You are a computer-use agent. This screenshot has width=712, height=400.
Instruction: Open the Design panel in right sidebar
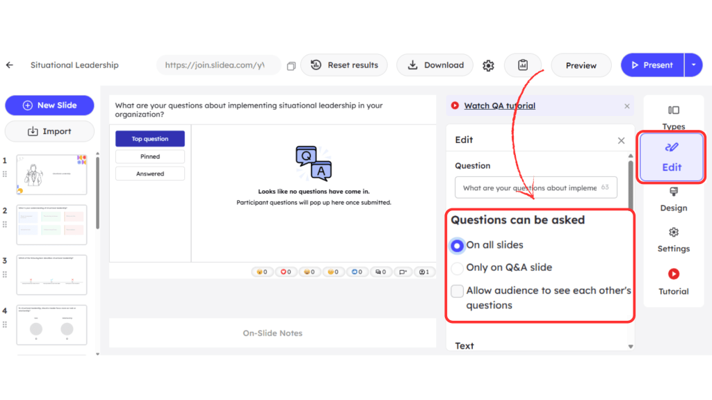pyautogui.click(x=673, y=199)
